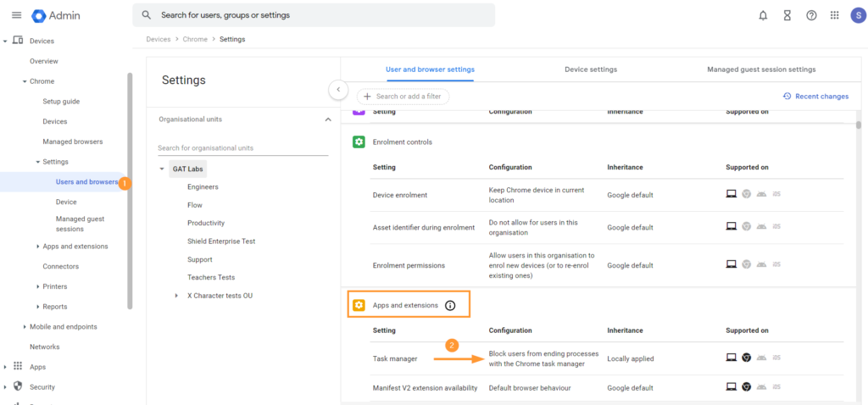Expand the X Character tests OU
Viewport: 868px width, 405px height.
(176, 296)
